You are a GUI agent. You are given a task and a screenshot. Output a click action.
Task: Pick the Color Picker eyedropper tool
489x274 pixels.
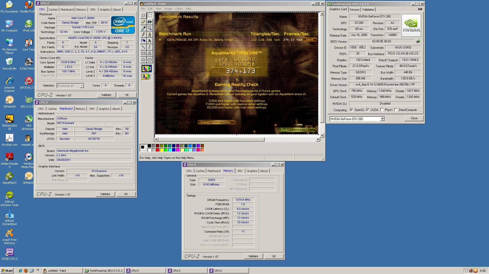click(143, 28)
